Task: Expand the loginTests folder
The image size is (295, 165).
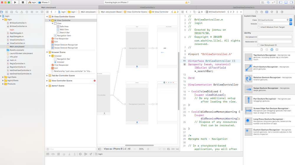Action: (3, 77)
